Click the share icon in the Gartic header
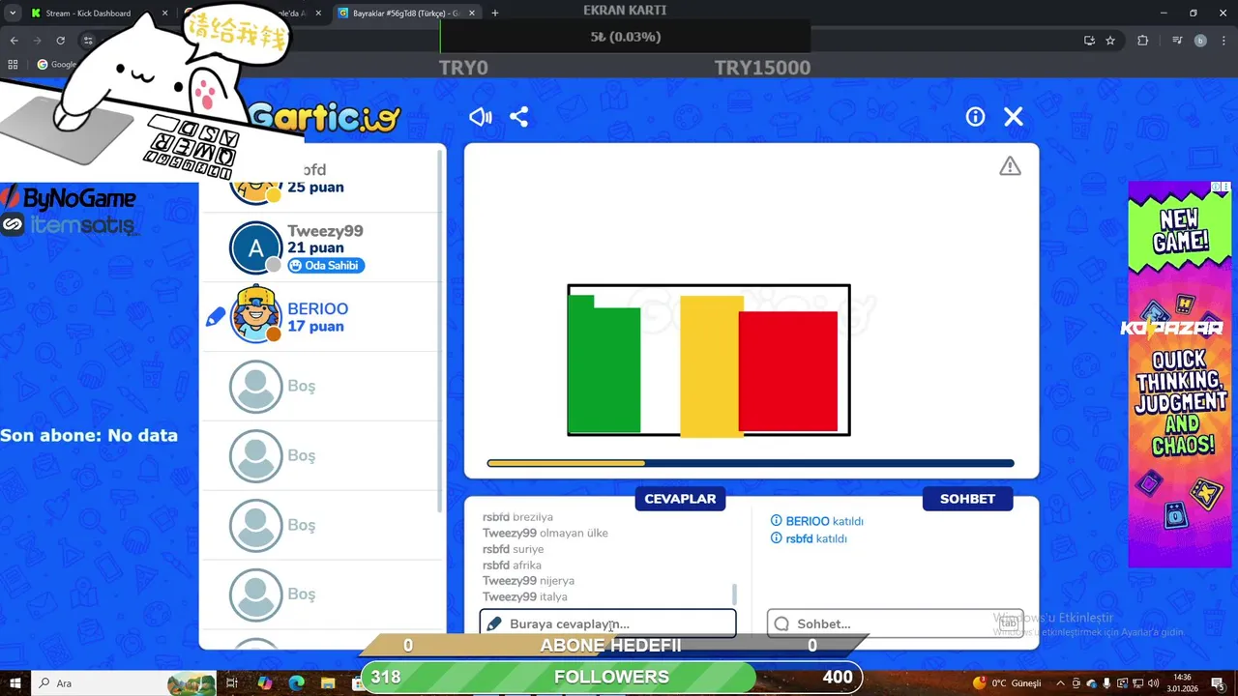 519,117
